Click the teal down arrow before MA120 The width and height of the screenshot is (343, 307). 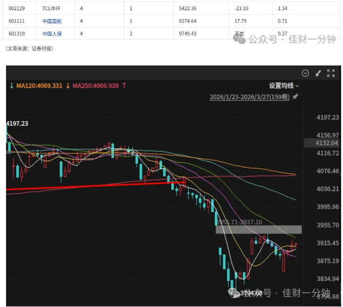tap(12, 85)
